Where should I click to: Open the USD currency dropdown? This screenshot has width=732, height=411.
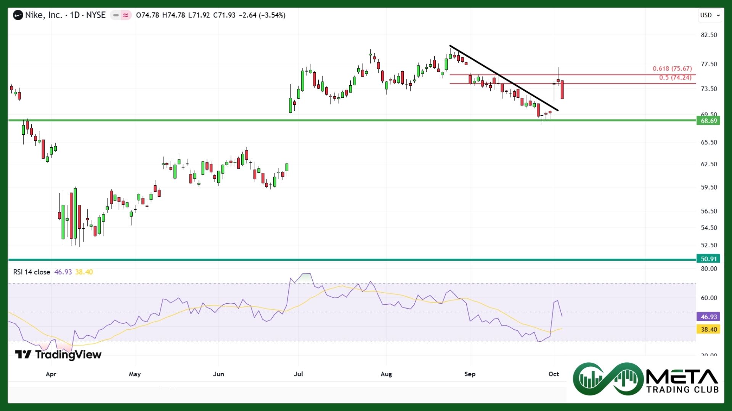(x=710, y=15)
